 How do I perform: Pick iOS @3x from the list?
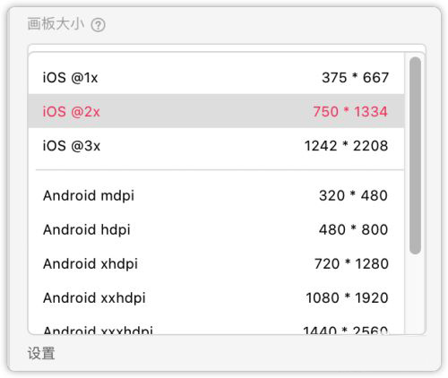pos(216,146)
